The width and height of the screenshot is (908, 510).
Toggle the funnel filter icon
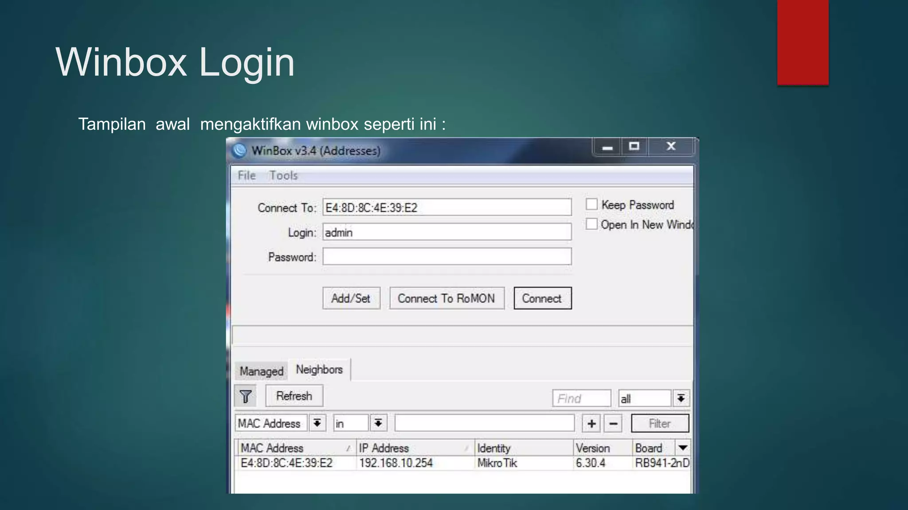pos(245,396)
